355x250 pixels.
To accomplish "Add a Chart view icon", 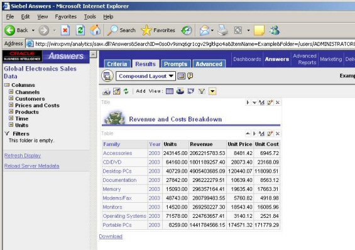I will coord(180,91).
